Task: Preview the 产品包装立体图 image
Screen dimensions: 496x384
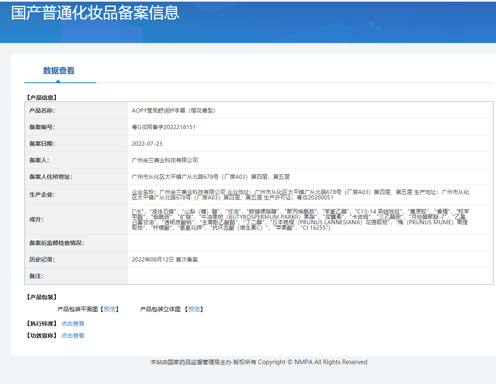Action: (x=194, y=309)
